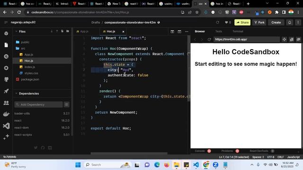Switch to the Browser preview tab
Image resolution: width=303 pixels, height=170 pixels.
tap(200, 31)
